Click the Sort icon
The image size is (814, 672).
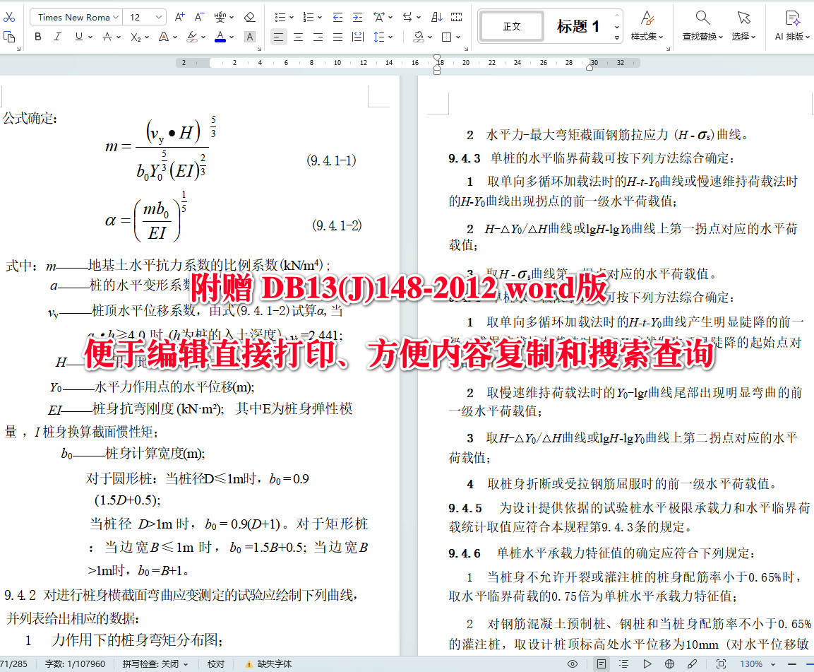(436, 17)
